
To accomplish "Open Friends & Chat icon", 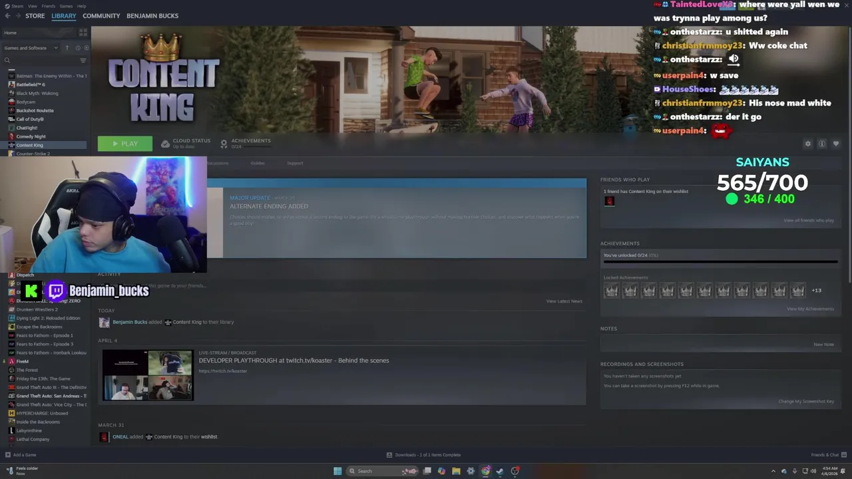I will click(844, 455).
